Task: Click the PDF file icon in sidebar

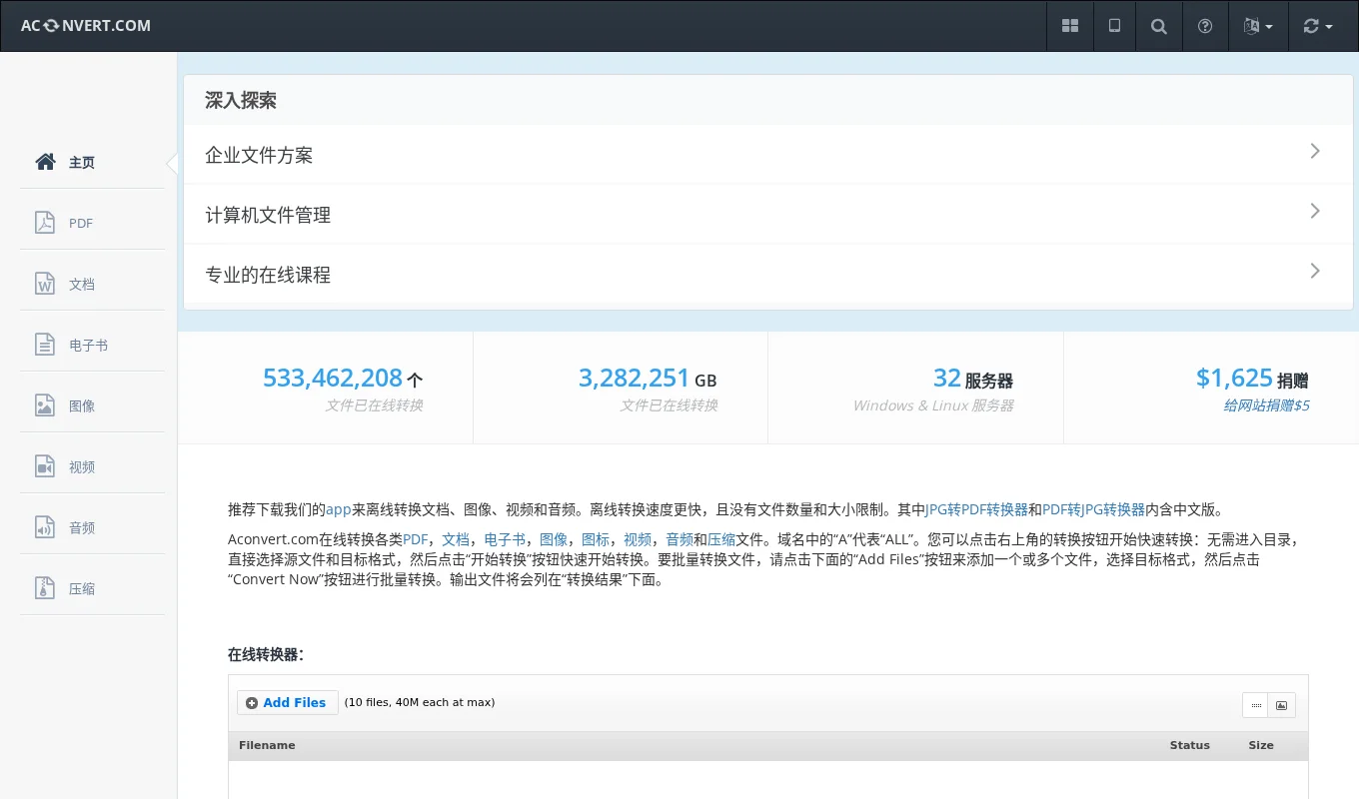Action: (45, 223)
